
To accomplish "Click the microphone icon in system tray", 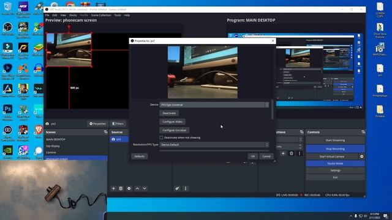I will [x=356, y=216].
